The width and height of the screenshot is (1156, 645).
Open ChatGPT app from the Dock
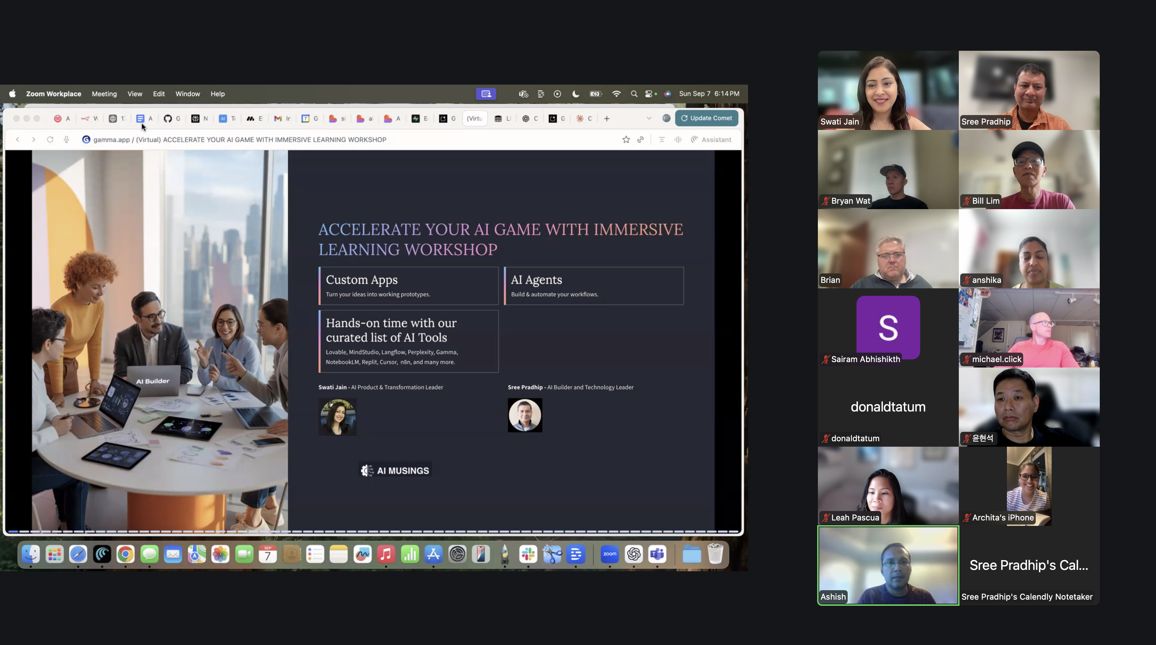tap(634, 554)
